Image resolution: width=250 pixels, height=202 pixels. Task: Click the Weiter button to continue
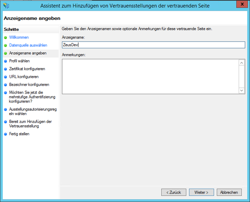point(201,192)
